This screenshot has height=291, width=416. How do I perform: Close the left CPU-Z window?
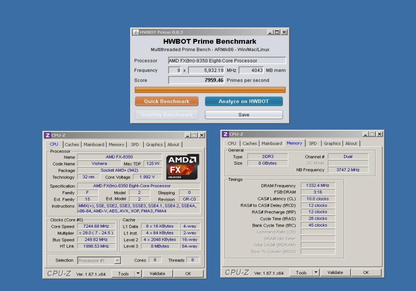click(x=202, y=135)
